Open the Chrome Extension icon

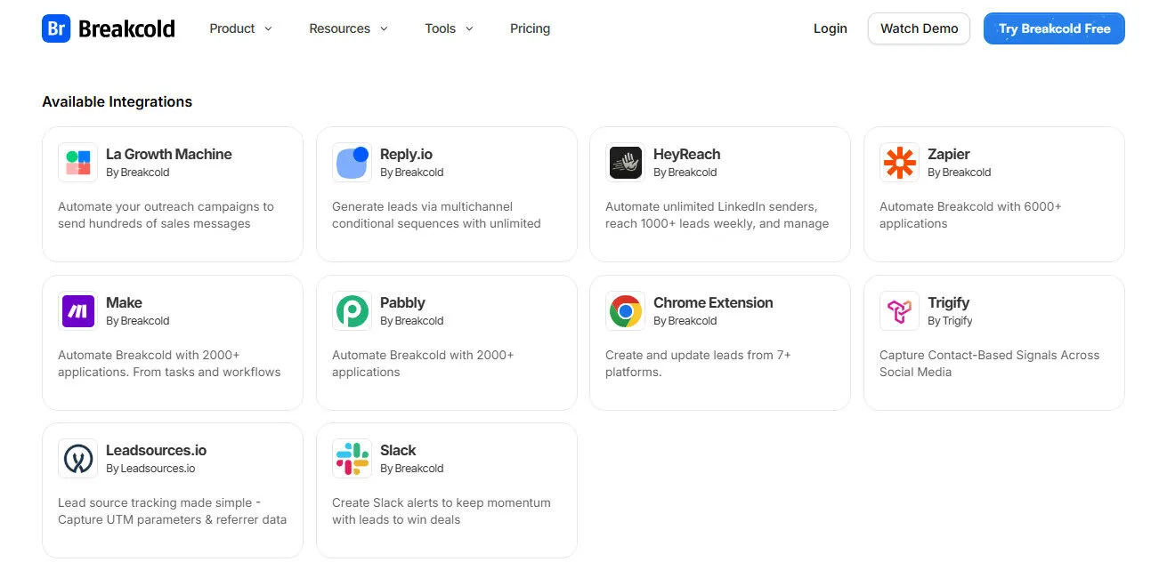point(625,311)
